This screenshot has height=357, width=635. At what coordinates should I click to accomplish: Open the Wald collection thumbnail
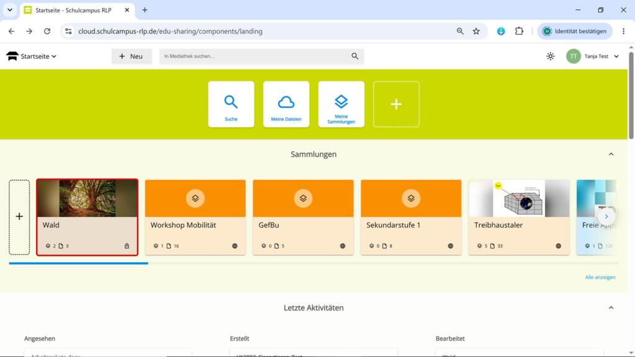point(87,198)
